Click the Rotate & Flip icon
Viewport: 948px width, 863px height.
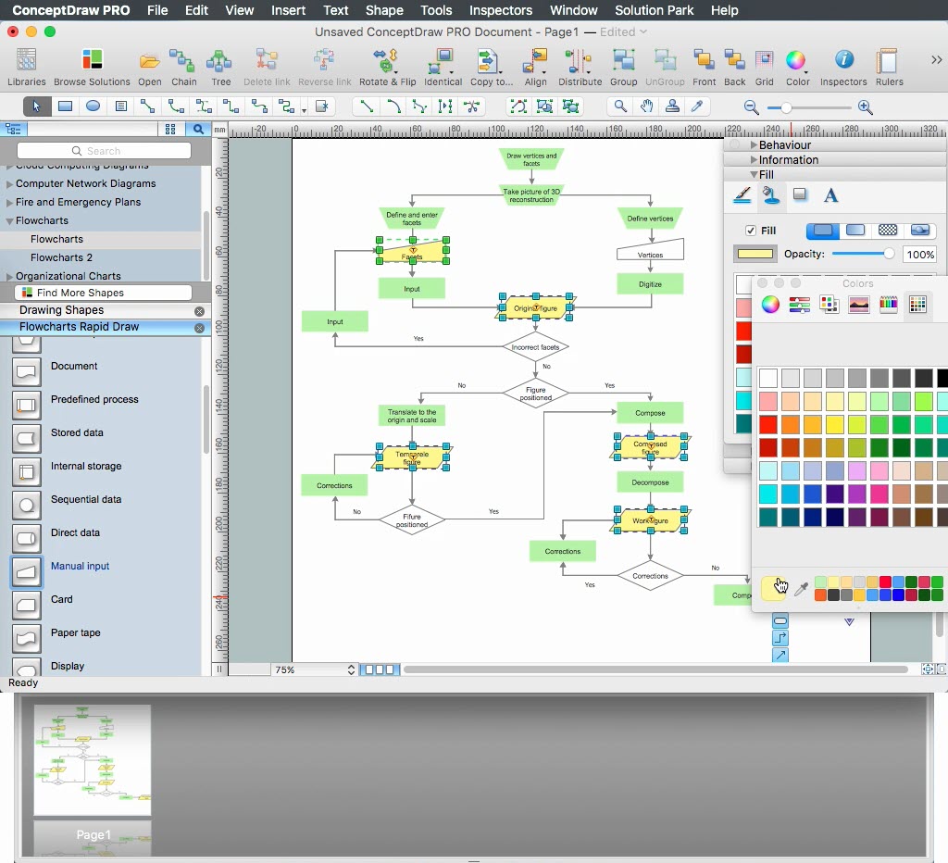(x=387, y=67)
